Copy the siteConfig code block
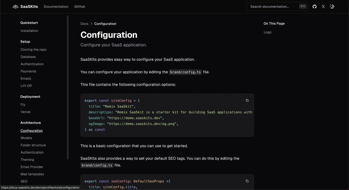 (247, 101)
